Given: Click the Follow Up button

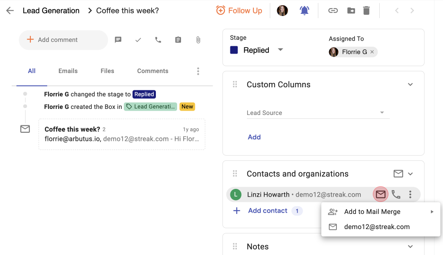Looking at the screenshot, I should [x=239, y=11].
